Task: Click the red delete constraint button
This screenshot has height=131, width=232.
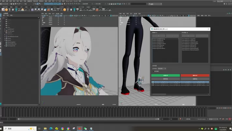Action: (195, 75)
